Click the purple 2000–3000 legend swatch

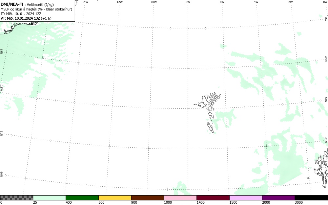278,198
